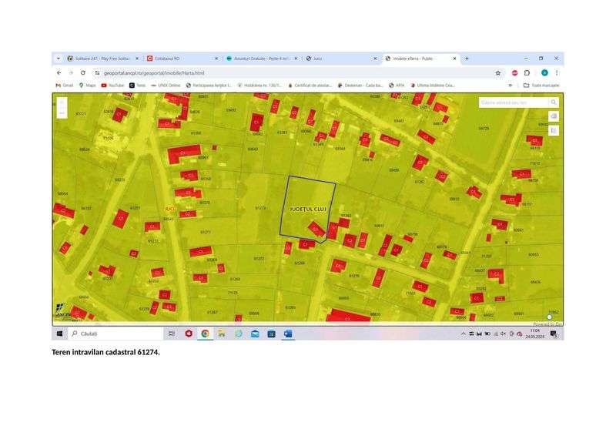
Task: Bookmark this page with the star
Action: coord(498,72)
